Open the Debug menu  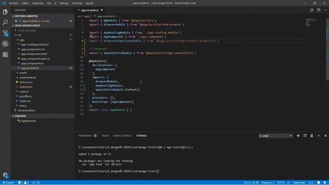(x=64, y=3)
